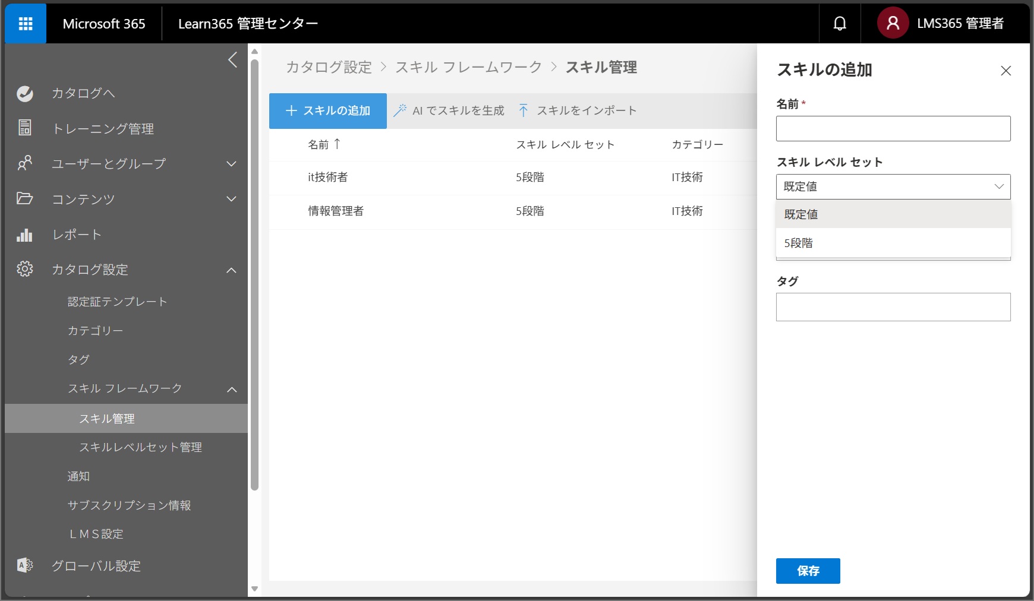Click the カタログ設定 gear icon

point(25,268)
